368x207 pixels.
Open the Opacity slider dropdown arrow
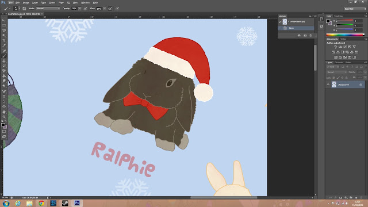(79, 9)
